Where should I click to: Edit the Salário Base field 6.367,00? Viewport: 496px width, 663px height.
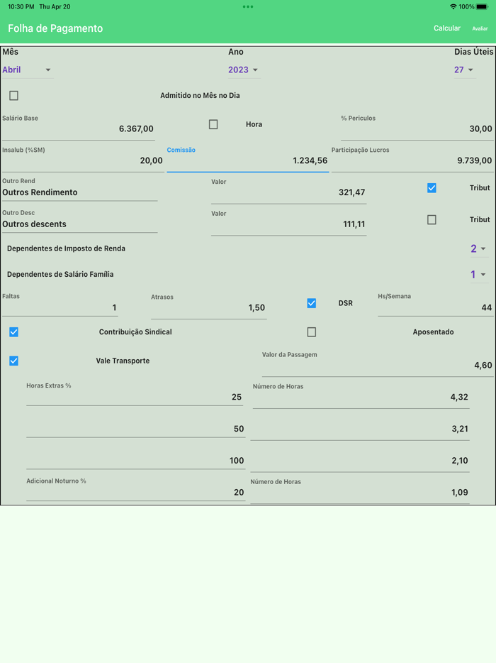coord(79,128)
